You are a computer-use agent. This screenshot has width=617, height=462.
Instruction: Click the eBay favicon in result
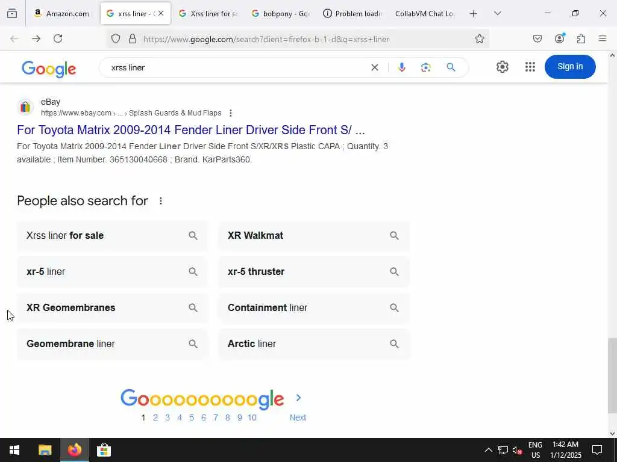tap(25, 107)
